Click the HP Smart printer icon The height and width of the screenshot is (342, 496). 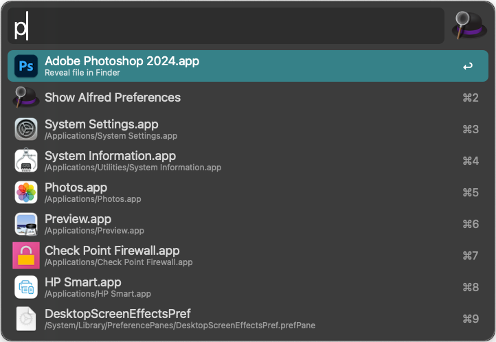(x=26, y=287)
